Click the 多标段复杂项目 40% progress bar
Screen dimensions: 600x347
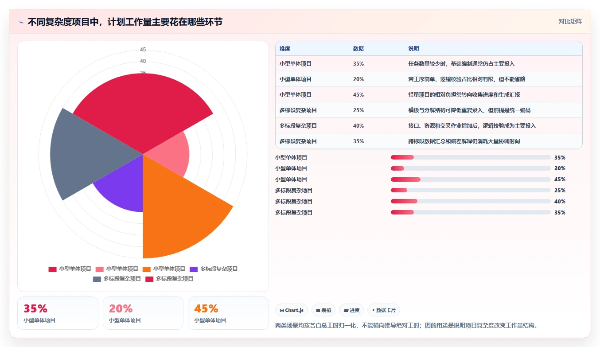[x=471, y=202]
